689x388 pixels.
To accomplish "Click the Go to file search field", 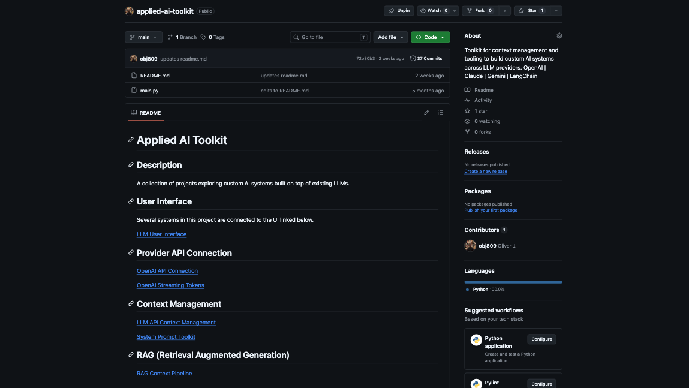I will coord(330,37).
